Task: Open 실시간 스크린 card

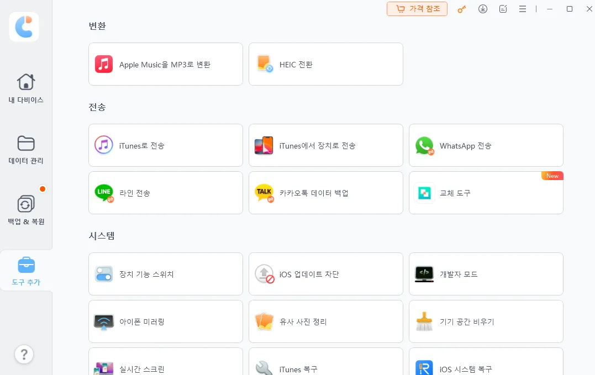Action: tap(165, 361)
